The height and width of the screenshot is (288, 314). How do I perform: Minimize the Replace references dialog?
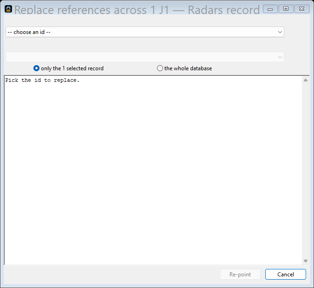click(270, 9)
